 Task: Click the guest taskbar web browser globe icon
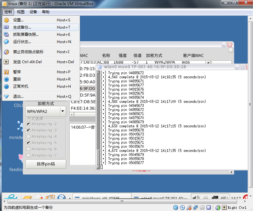pyautogui.click(x=62, y=197)
